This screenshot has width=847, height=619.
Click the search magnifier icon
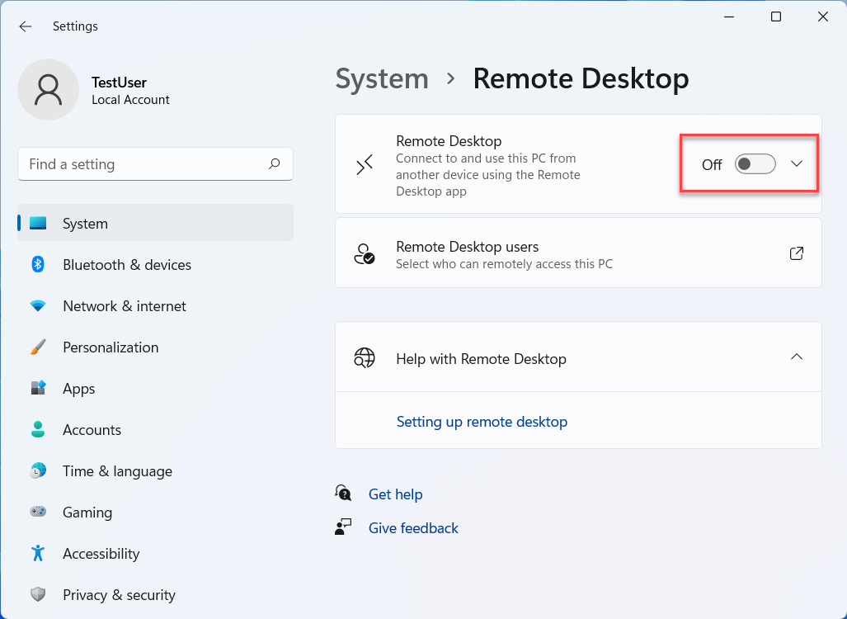[275, 164]
